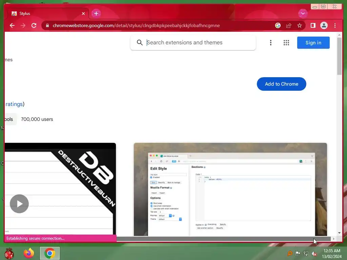Close the Stylus tab
This screenshot has height=260, width=347.
[83, 14]
